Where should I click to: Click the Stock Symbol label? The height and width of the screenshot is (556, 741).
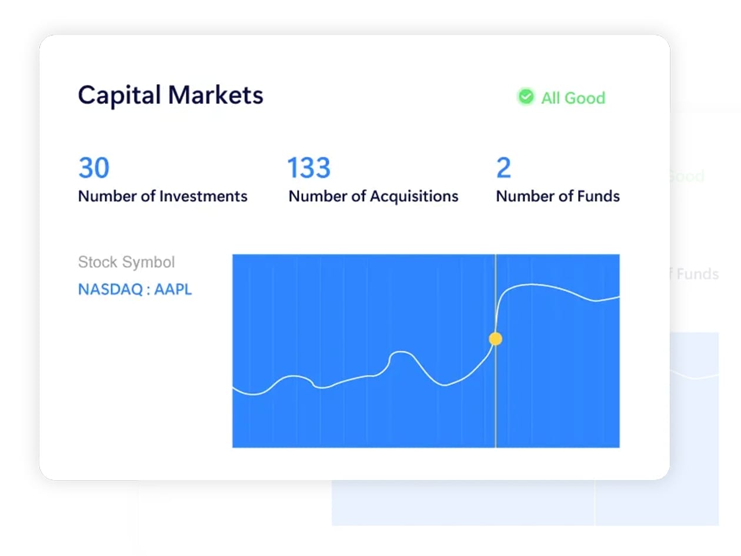pyautogui.click(x=126, y=262)
